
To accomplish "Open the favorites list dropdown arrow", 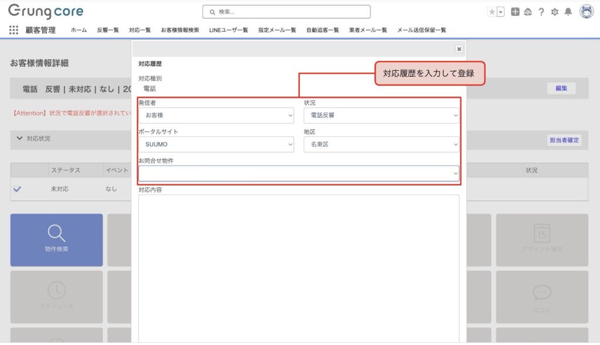I will (500, 12).
